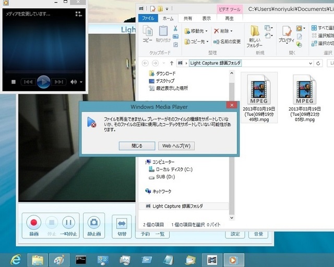Screen dimensions: 334x267
Task: Select SUB (D:) drive in navigation pane
Action: pyautogui.click(x=162, y=177)
